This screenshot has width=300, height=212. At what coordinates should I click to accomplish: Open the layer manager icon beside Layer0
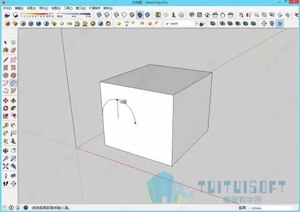click(x=202, y=24)
